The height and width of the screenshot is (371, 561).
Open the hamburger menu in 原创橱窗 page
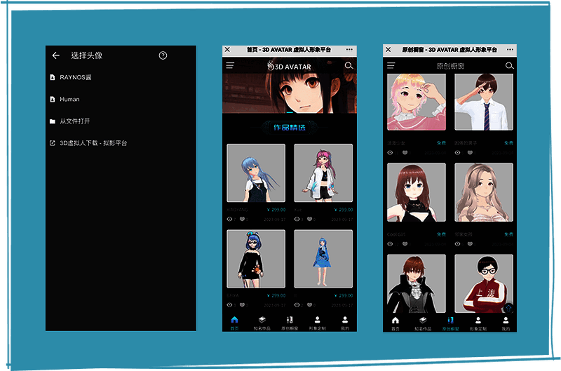[391, 66]
